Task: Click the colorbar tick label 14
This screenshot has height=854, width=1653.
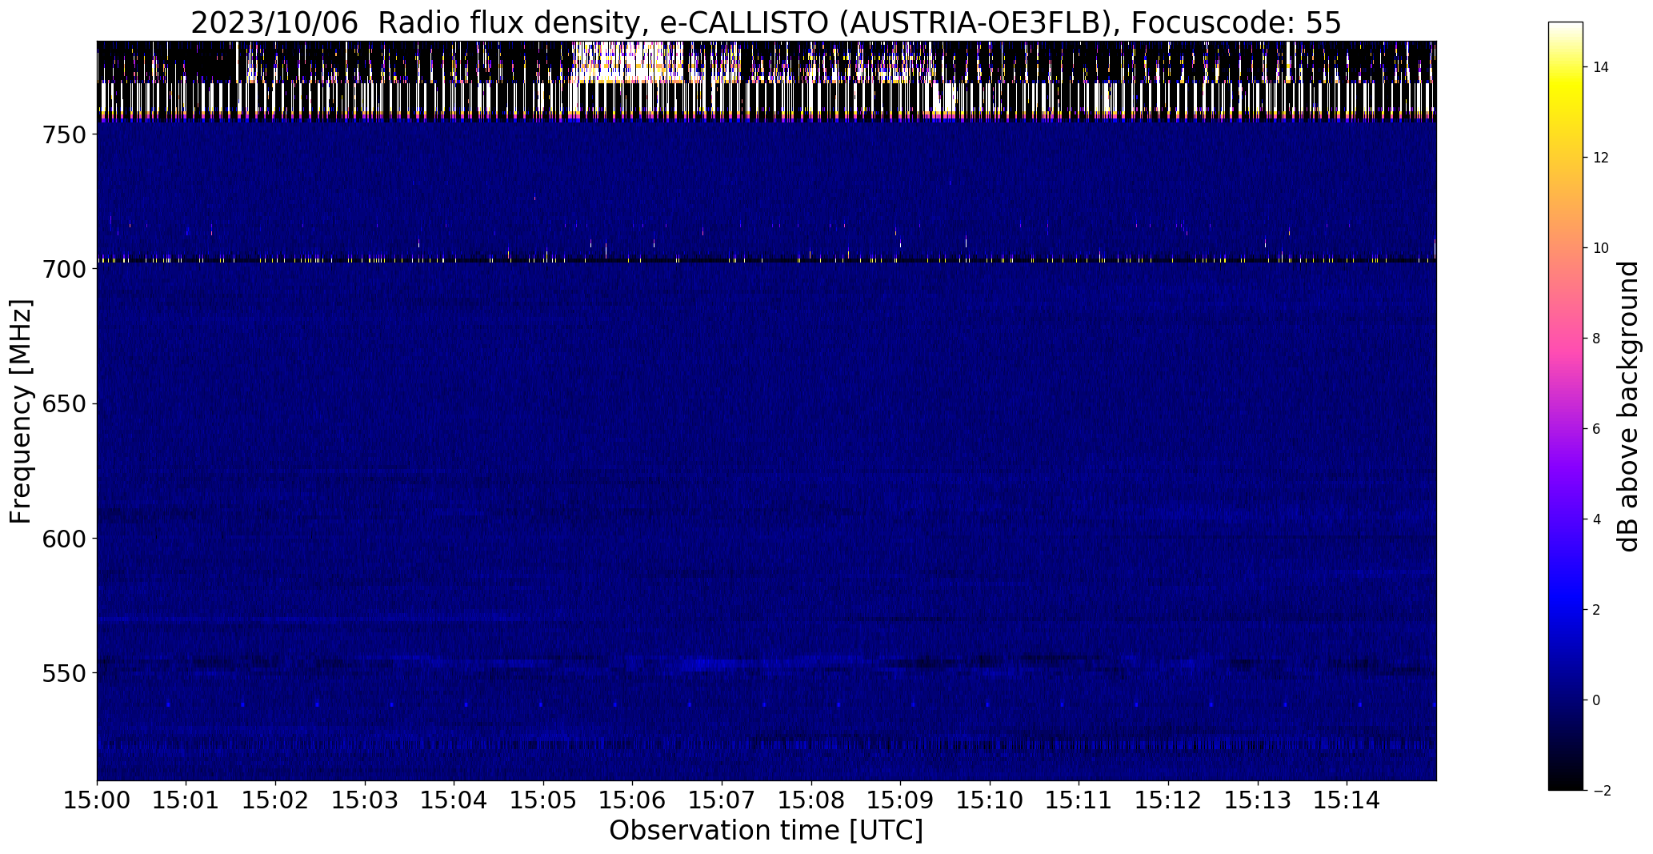Action: [1601, 67]
